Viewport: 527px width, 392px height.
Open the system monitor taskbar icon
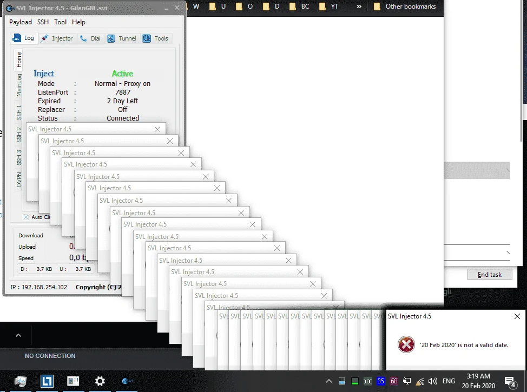[21, 381]
